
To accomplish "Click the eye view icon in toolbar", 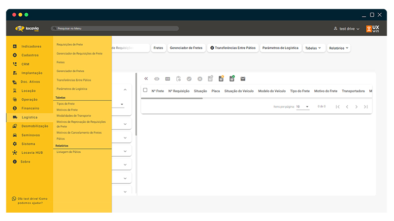I will pos(157,79).
